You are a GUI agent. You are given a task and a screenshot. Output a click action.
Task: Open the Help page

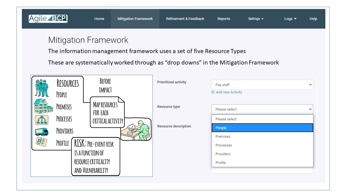(313, 19)
